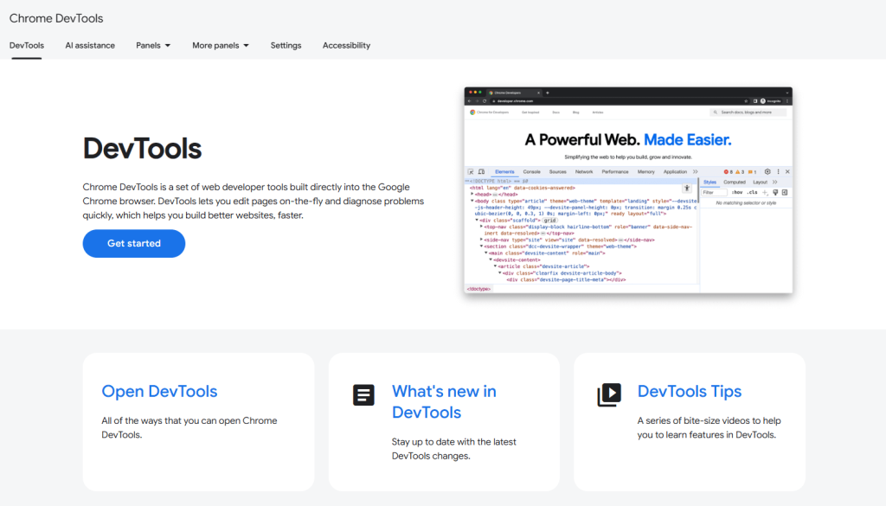886x506 pixels.
Task: Open the three-dot menu in DevTools toolbar
Action: point(778,172)
